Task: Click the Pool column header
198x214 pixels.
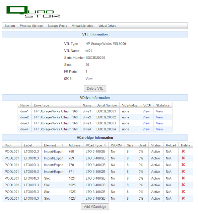Action: pyautogui.click(x=12, y=145)
